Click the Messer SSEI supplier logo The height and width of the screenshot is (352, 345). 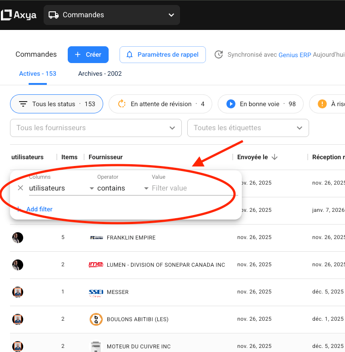[x=96, y=292]
